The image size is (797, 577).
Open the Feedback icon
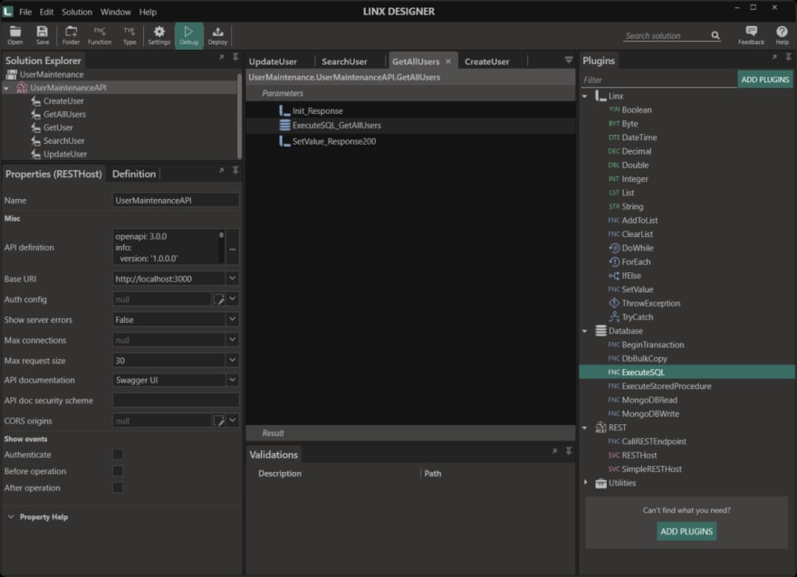tap(751, 35)
